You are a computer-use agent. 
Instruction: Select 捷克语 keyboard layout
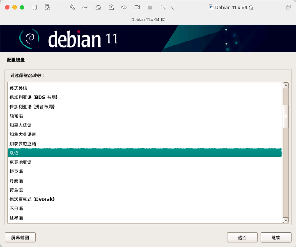point(145,172)
